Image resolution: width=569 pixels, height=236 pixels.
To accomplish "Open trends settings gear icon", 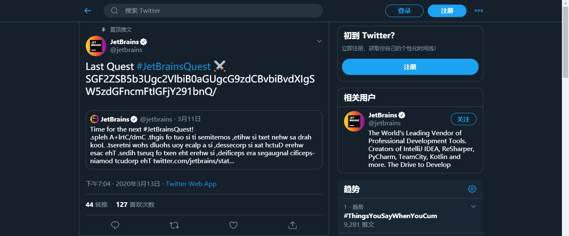I will 472,189.
